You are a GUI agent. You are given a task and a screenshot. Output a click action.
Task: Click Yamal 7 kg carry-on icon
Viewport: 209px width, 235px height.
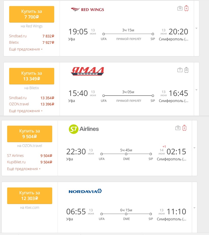click(x=180, y=70)
